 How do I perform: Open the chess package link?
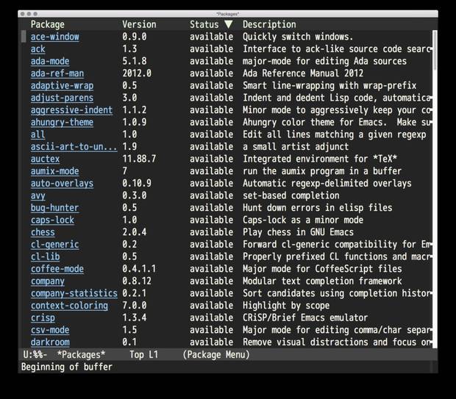click(43, 232)
